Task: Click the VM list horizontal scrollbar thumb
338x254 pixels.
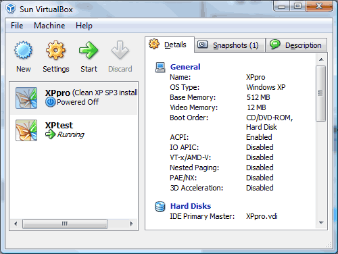Action: pos(65,224)
